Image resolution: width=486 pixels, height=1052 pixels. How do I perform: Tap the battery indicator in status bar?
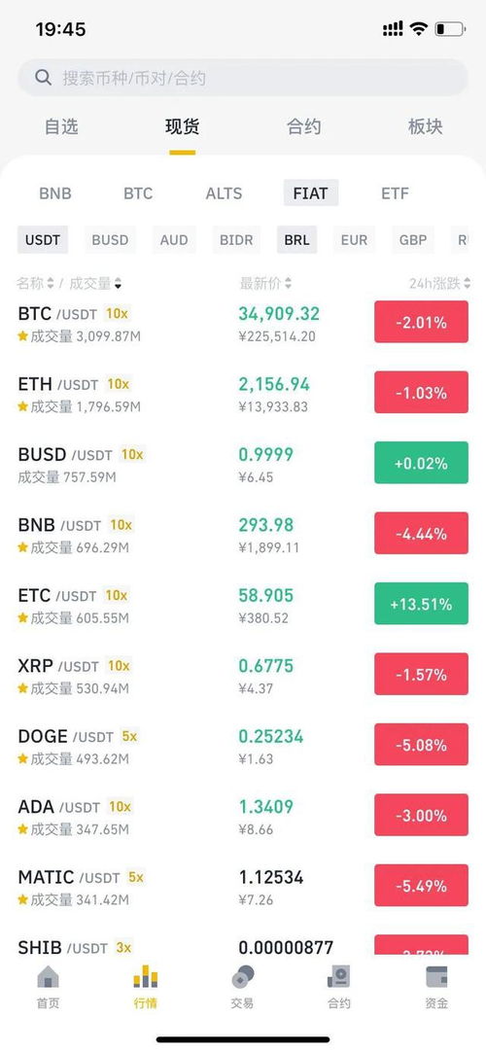tap(449, 29)
